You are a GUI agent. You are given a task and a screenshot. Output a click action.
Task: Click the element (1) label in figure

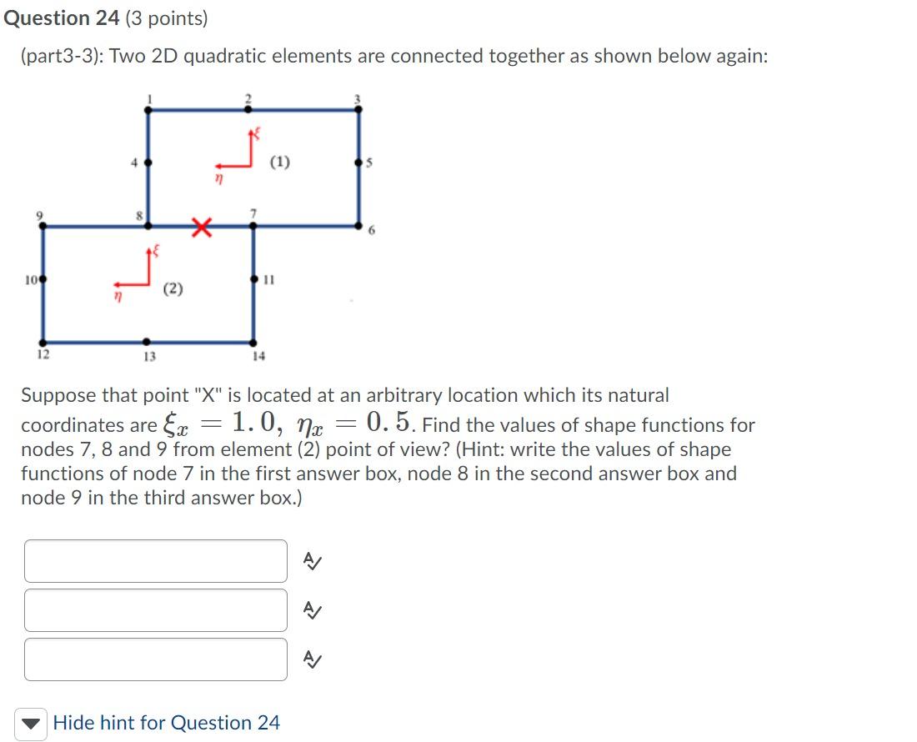coord(279,162)
